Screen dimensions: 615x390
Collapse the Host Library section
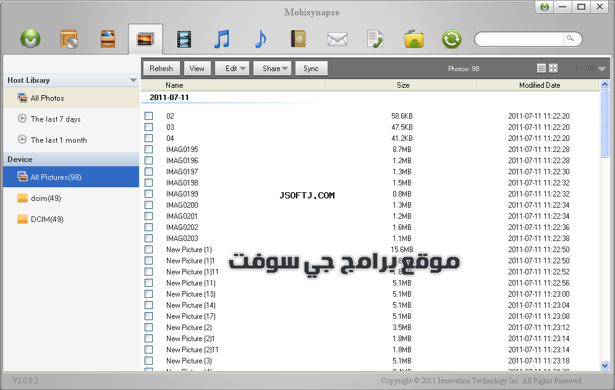tap(134, 80)
